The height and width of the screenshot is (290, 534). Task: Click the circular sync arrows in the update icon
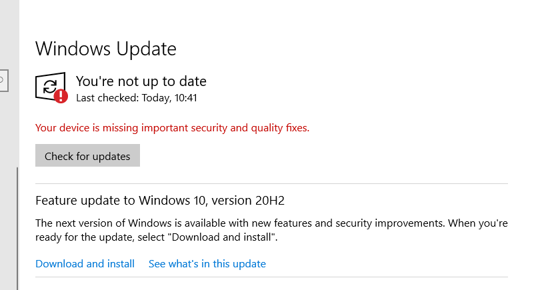(50, 86)
